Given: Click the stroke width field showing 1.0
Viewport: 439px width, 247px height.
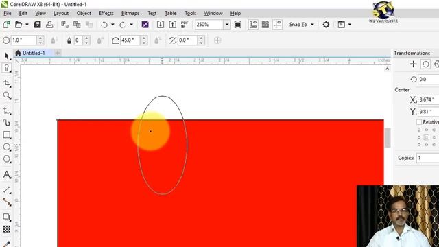Looking at the screenshot, I should tap(24, 40).
